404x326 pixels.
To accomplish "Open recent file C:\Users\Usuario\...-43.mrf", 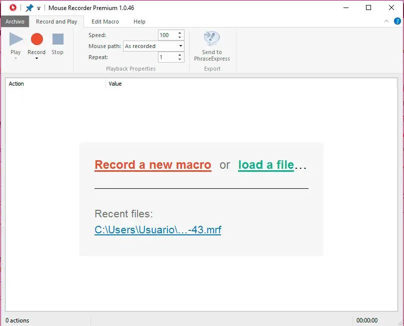I will tap(158, 230).
